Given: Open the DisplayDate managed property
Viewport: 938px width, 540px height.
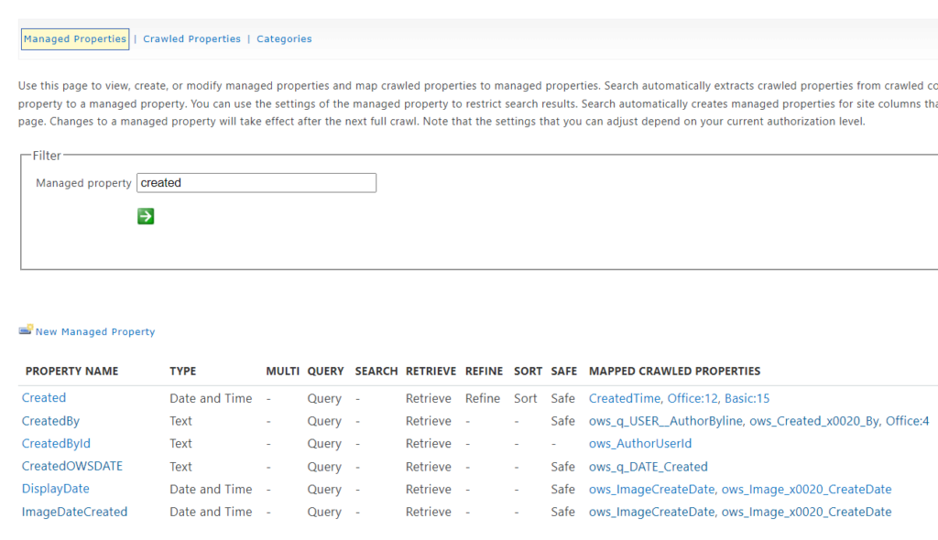Looking at the screenshot, I should 55,489.
